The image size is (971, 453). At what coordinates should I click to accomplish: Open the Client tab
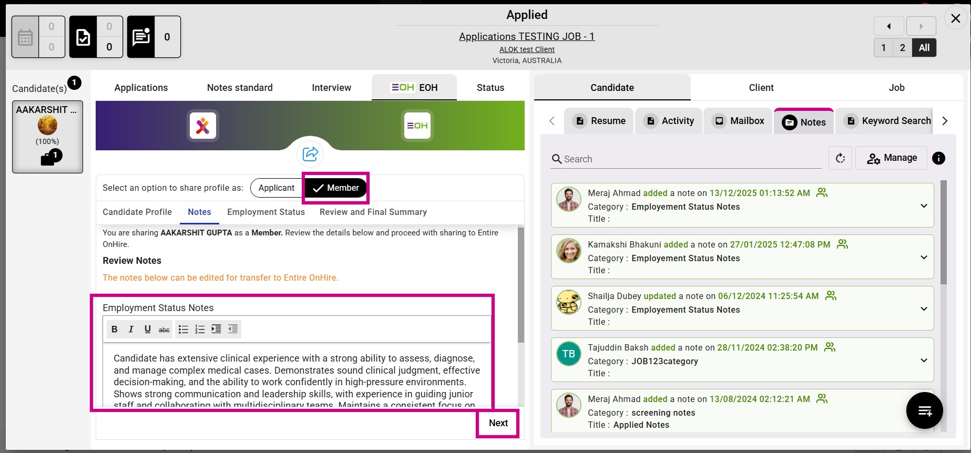point(761,88)
